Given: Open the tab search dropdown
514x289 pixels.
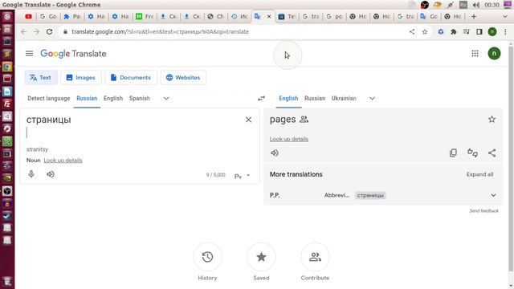Looking at the screenshot, I should pyautogui.click(x=505, y=16).
